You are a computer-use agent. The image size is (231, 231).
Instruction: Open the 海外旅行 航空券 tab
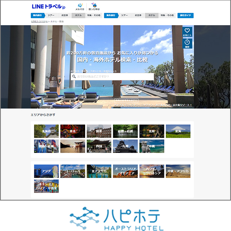(x=138, y=15)
